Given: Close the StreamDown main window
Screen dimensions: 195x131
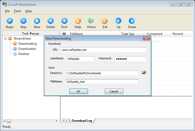Looking at the screenshot, I should (189, 5).
